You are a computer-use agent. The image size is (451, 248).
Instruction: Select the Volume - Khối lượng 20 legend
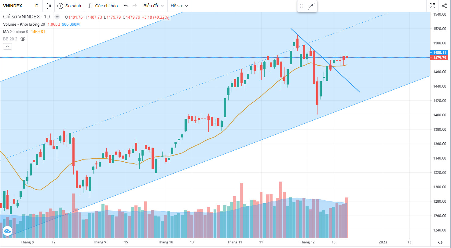point(24,24)
